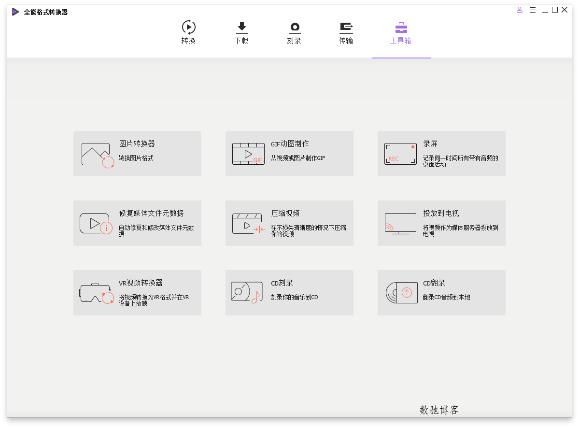Click description 刻录你的音乐到CD
Viewport: 579px width, 429px height.
(294, 297)
